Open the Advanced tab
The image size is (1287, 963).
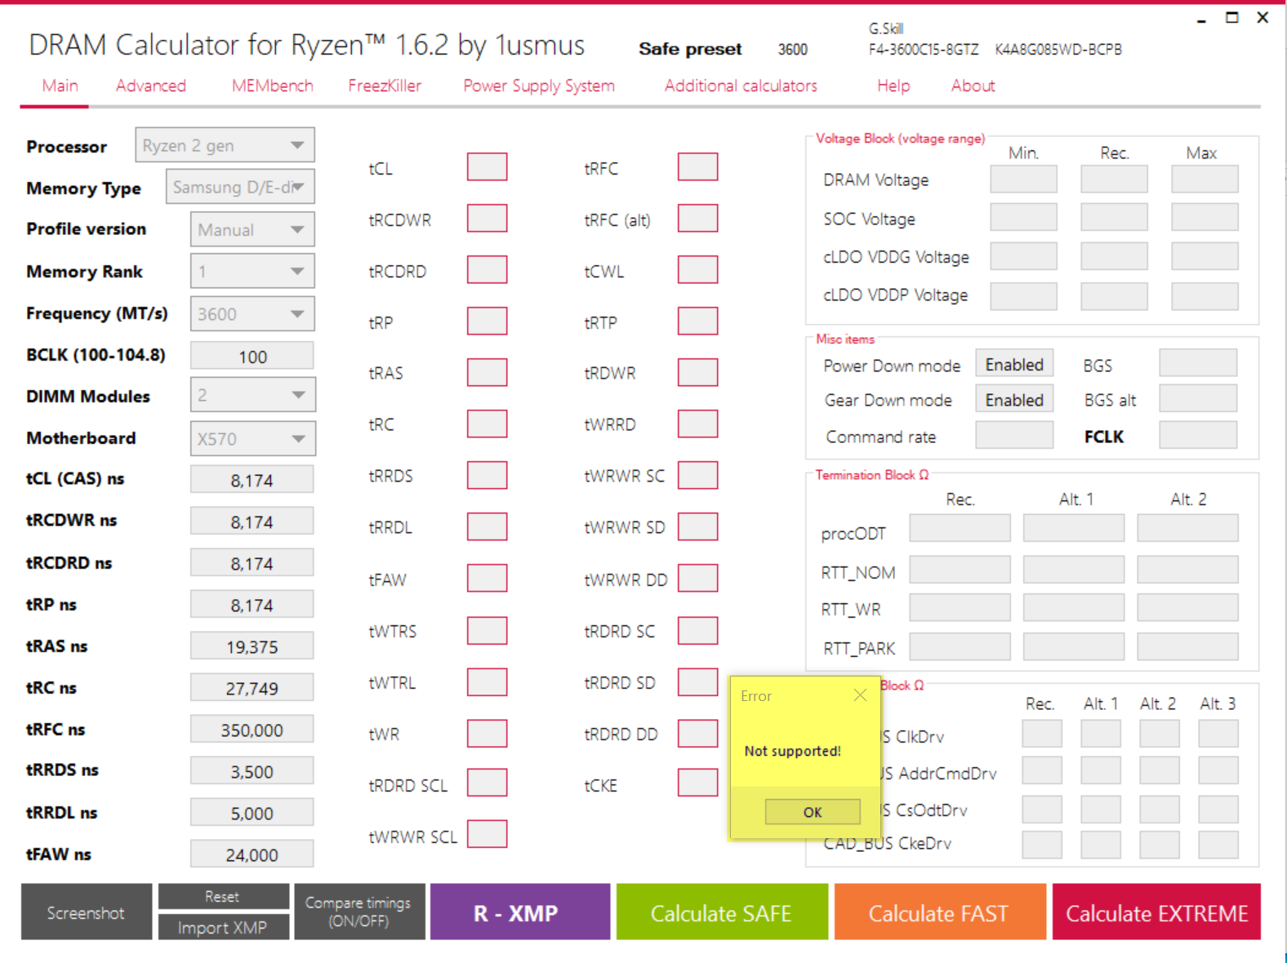tap(151, 86)
